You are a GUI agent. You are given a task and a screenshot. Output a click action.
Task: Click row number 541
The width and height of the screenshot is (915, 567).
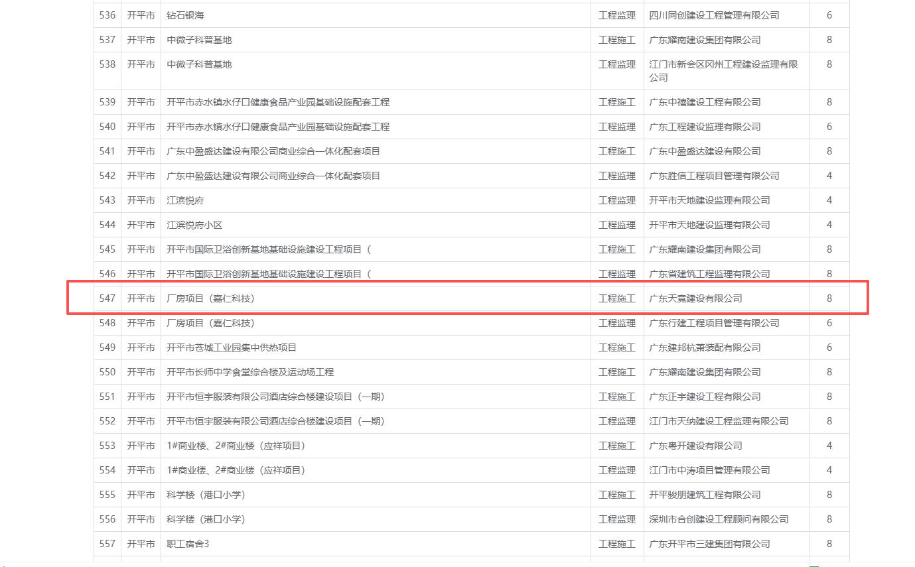[107, 151]
